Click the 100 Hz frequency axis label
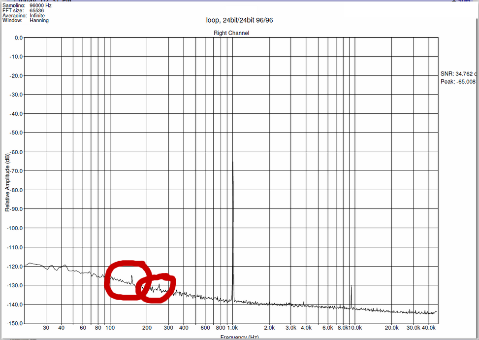This screenshot has width=479, height=340. pyautogui.click(x=110, y=328)
